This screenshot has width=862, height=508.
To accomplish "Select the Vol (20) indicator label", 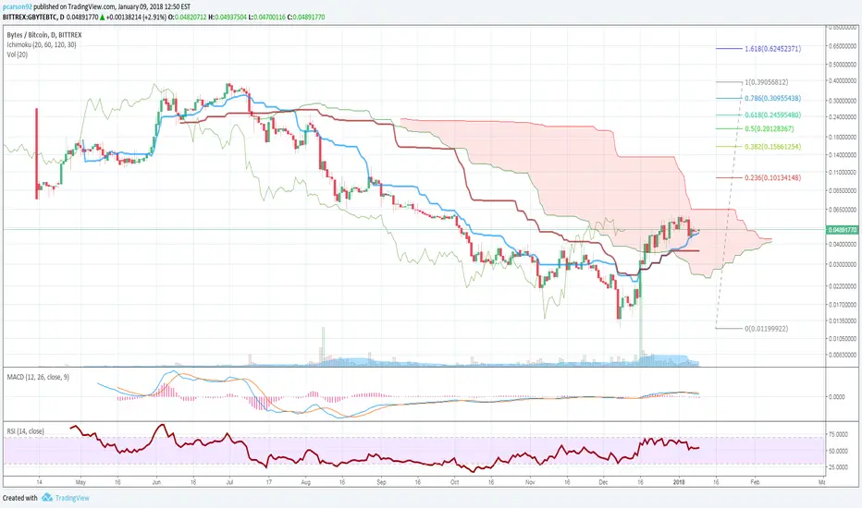I will point(18,54).
